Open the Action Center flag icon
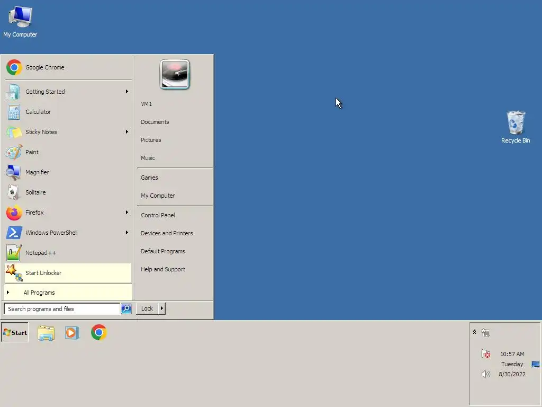The height and width of the screenshot is (407, 542). click(x=486, y=353)
